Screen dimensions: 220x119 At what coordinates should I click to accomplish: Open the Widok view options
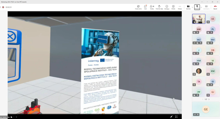click(x=173, y=7)
